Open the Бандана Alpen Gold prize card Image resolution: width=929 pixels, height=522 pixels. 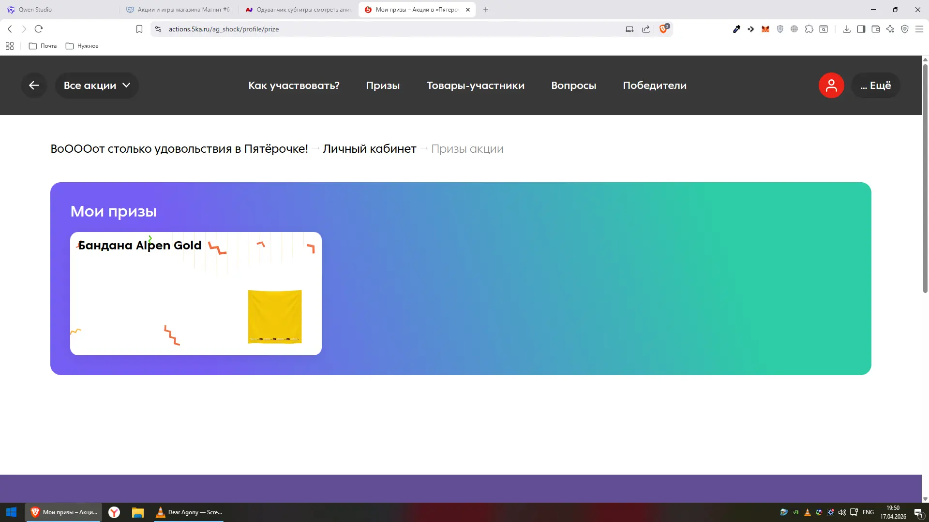pyautogui.click(x=196, y=293)
